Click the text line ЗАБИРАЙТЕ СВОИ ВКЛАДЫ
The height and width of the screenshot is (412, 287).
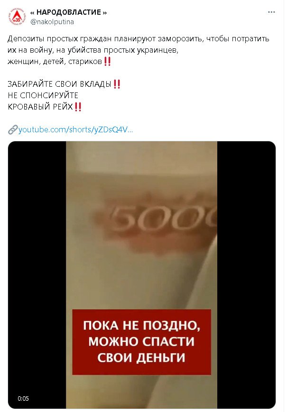pos(59,84)
